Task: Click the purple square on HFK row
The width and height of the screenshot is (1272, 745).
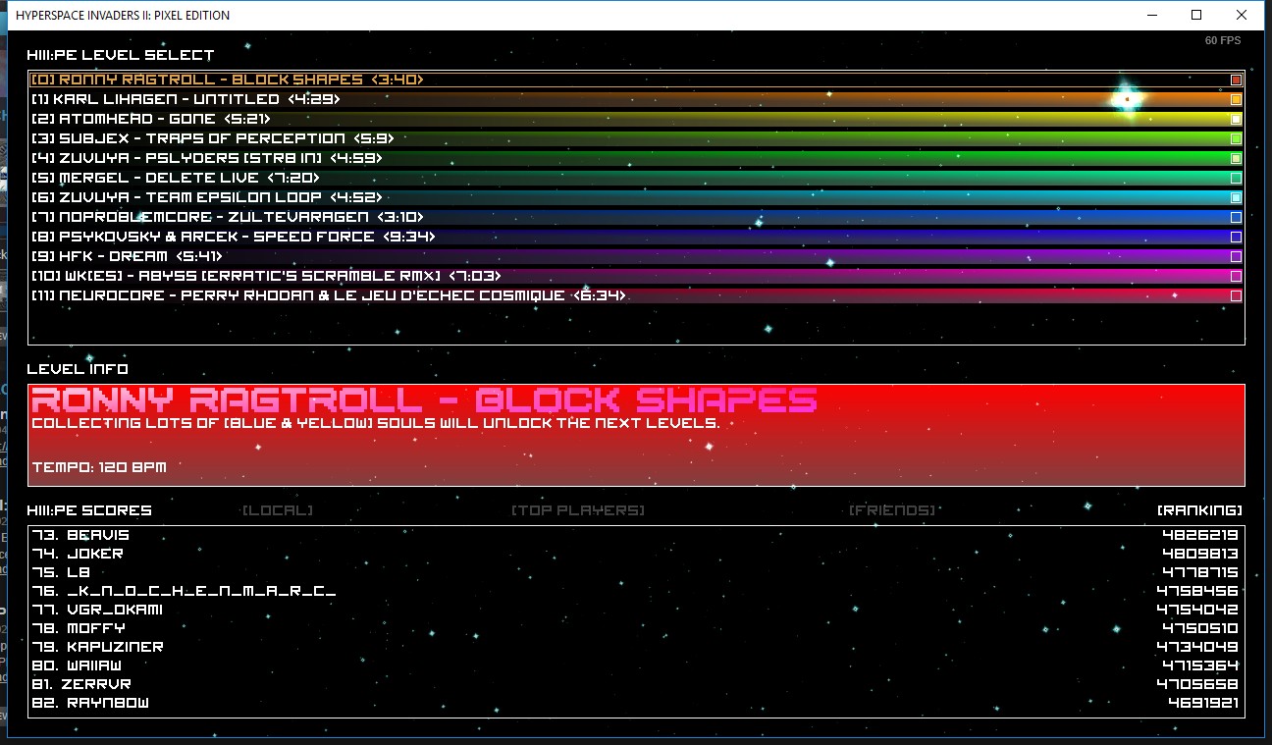Action: (x=1236, y=256)
